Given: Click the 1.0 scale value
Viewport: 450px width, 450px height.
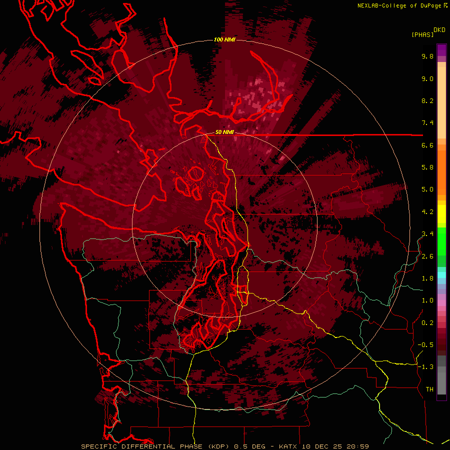Looking at the screenshot, I should 427,300.
